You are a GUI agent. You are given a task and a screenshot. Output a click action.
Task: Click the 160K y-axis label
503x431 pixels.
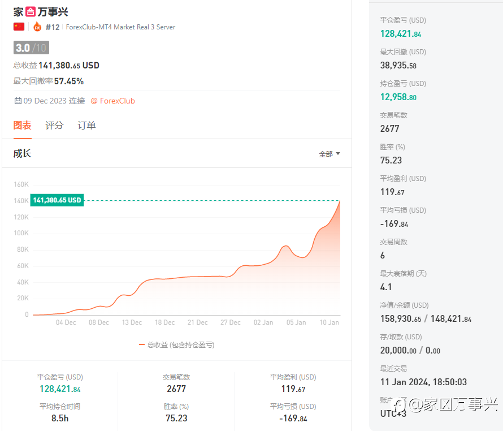coord(21,184)
